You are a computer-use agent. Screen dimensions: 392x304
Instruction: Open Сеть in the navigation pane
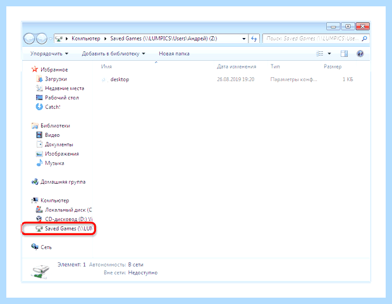46,247
